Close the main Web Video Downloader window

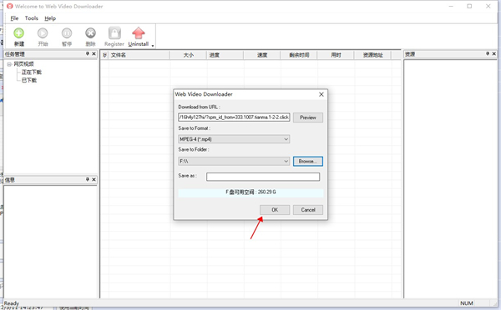[x=488, y=6]
